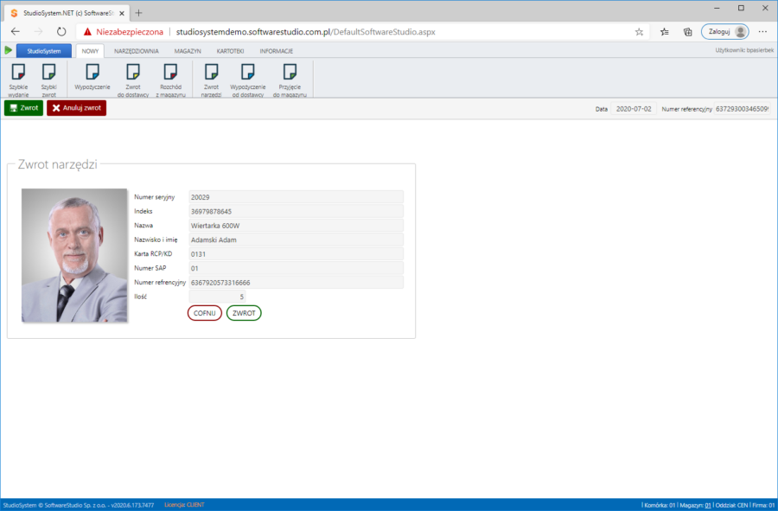778x511 pixels.
Task: Open browser collections icon
Action: pos(688,32)
